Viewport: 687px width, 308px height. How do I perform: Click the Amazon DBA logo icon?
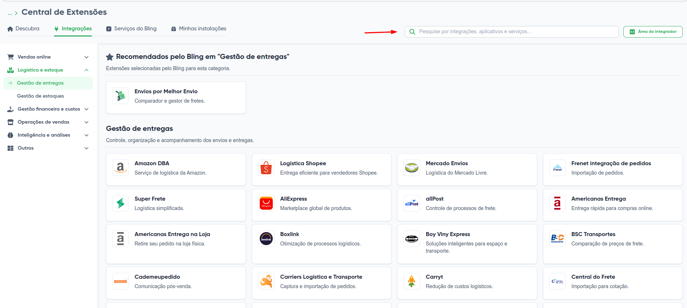click(x=120, y=168)
